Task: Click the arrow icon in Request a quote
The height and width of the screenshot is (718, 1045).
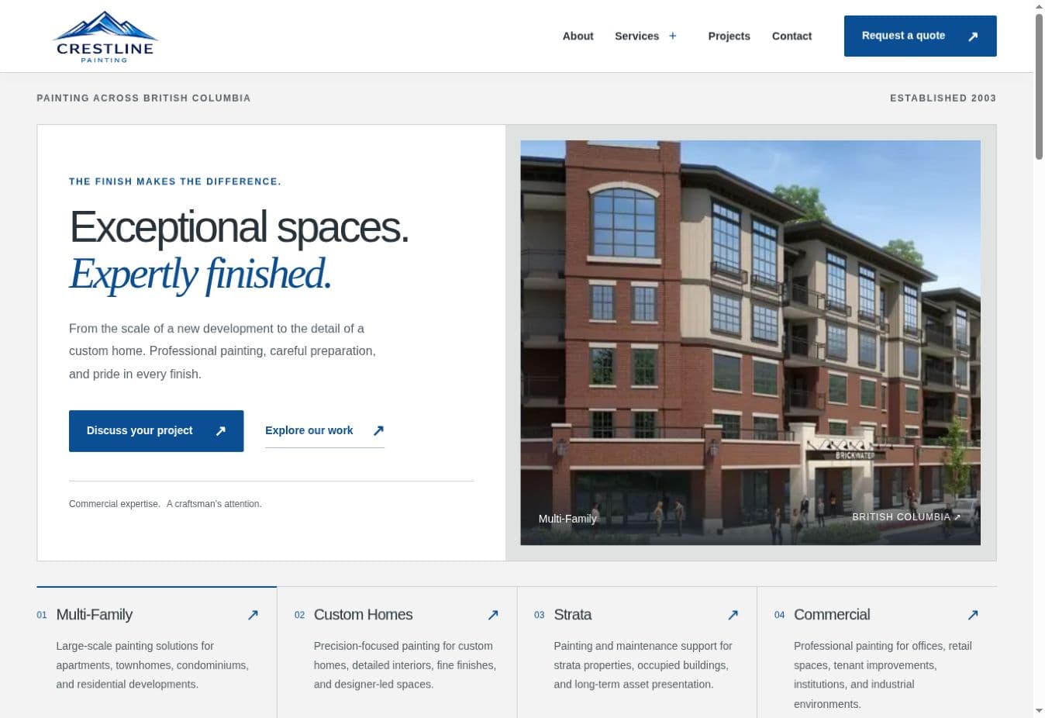Action: 973,36
